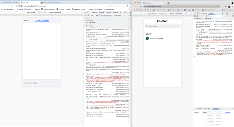234x127 pixels.
Task: Focus the 'Search users' field in ChatTuto
Action: (x=163, y=26)
